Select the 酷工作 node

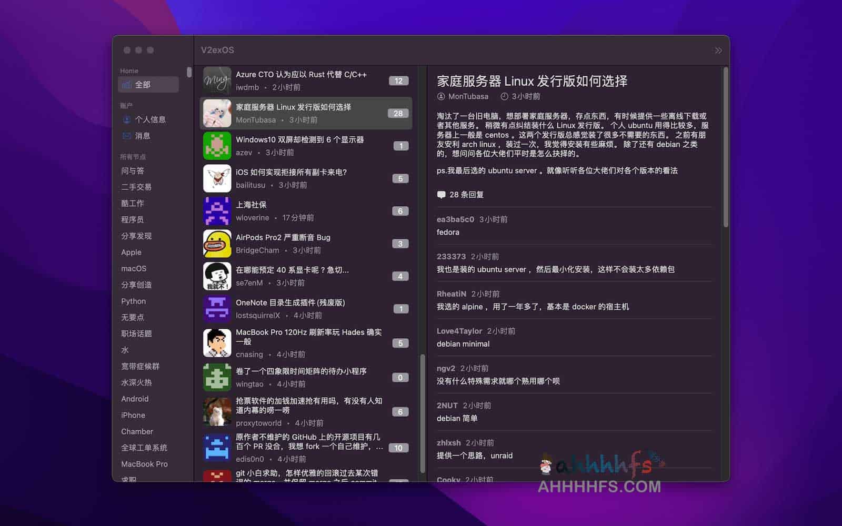133,204
